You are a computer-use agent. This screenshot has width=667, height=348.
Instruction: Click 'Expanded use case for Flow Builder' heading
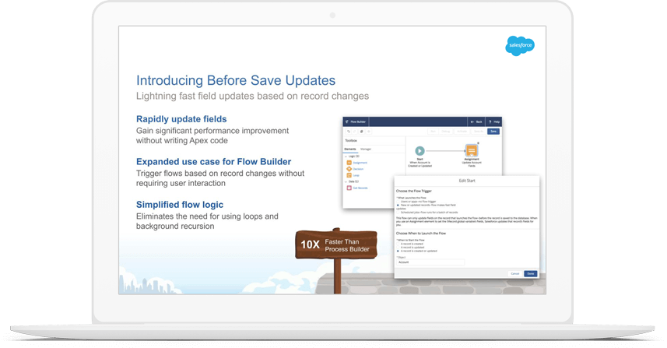[213, 162]
